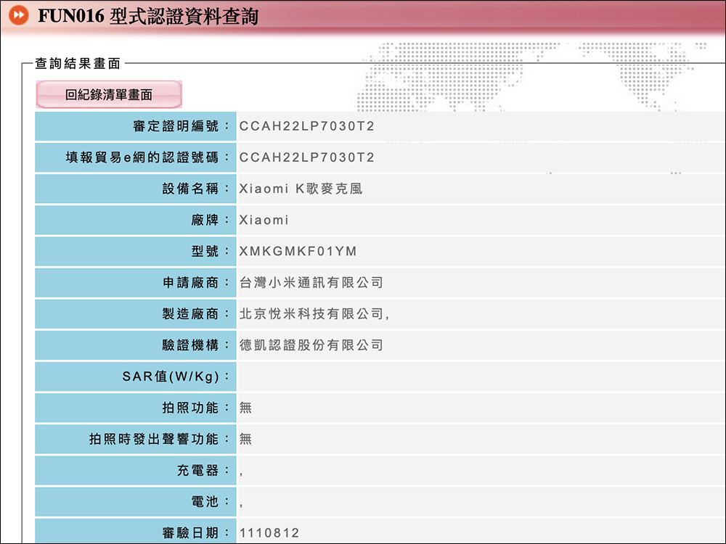Select the 填報貿易e網的認證號碼 value
Viewport: 726px width, 544px height.
pyautogui.click(x=306, y=157)
